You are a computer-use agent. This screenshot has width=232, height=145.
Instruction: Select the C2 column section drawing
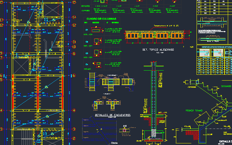[97, 41]
